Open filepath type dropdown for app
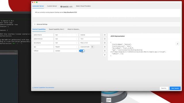The width and height of the screenshot is (184, 103). 66,47
